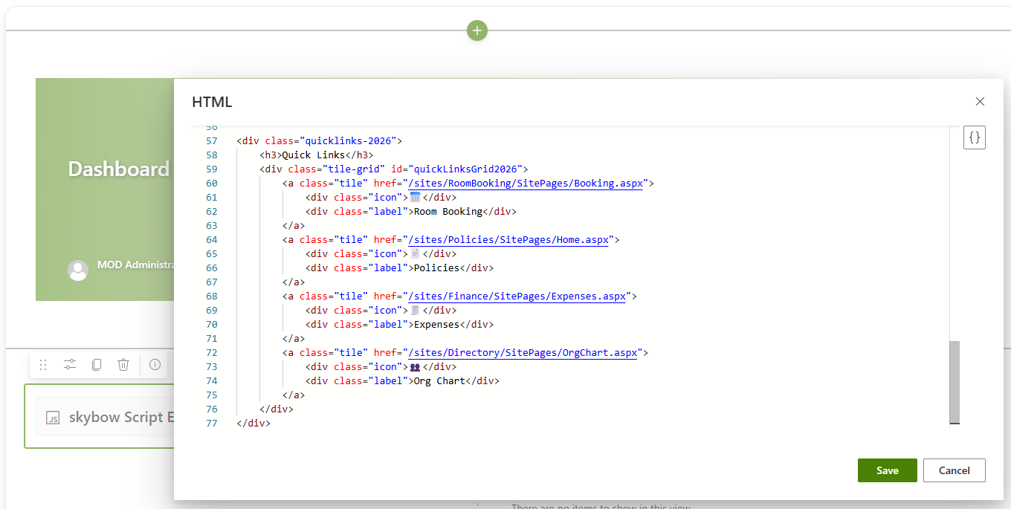This screenshot has width=1011, height=509.
Task: Click the HTML dialog heading
Action: (212, 103)
